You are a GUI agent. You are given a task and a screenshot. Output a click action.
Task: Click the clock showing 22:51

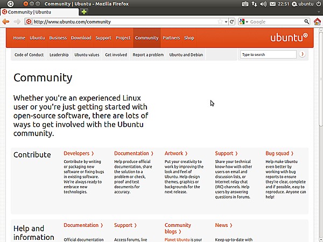(x=284, y=4)
